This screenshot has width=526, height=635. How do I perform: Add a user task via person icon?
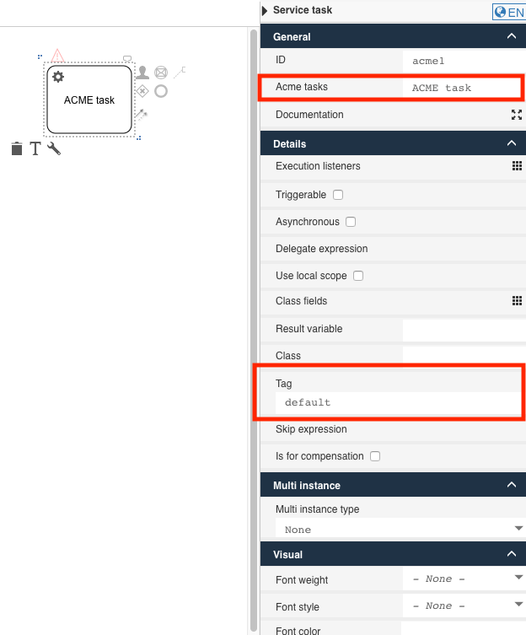pyautogui.click(x=142, y=73)
